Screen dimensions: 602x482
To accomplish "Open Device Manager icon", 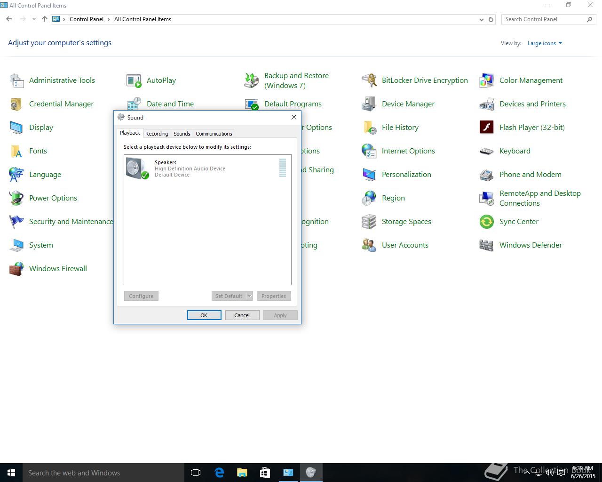I will (x=369, y=104).
